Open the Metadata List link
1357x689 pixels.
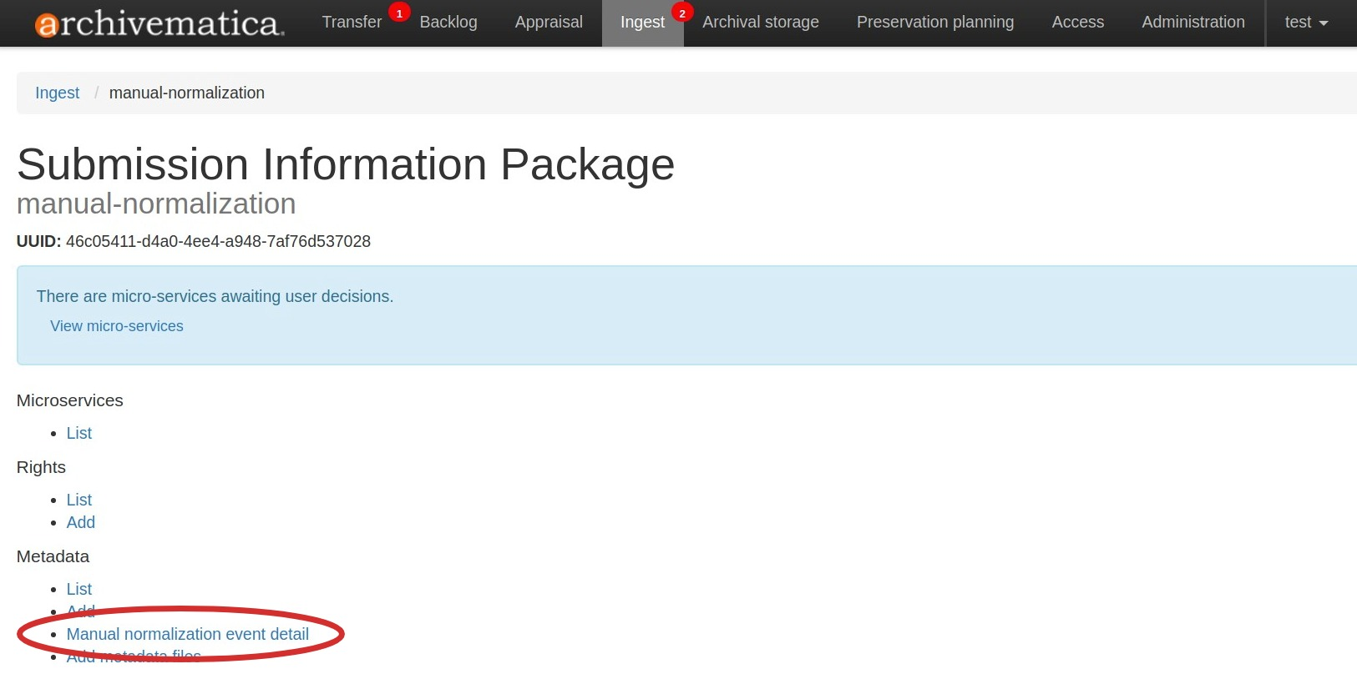click(79, 589)
